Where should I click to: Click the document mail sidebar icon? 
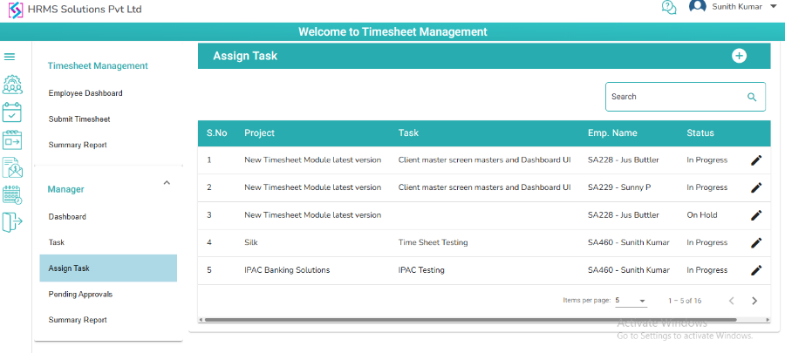click(12, 166)
